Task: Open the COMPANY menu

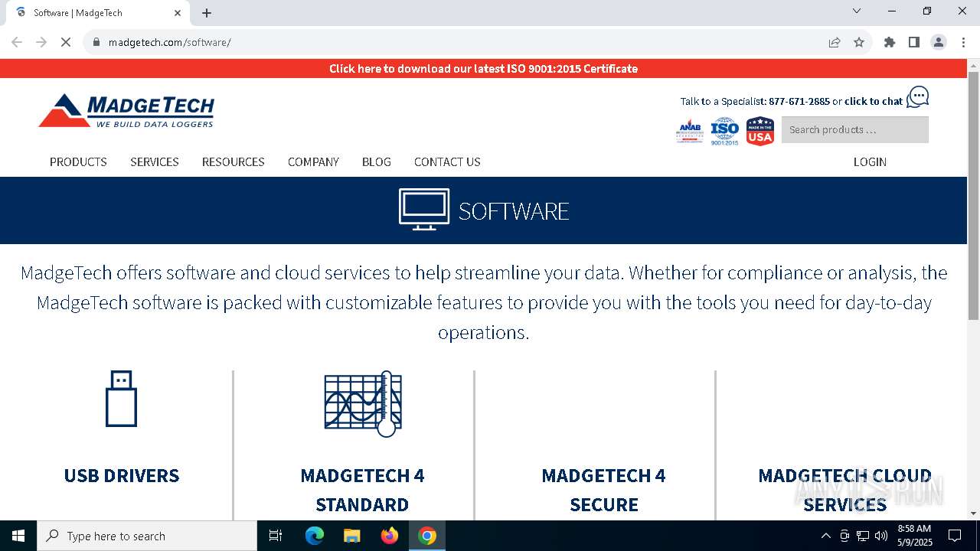Action: 313,162
